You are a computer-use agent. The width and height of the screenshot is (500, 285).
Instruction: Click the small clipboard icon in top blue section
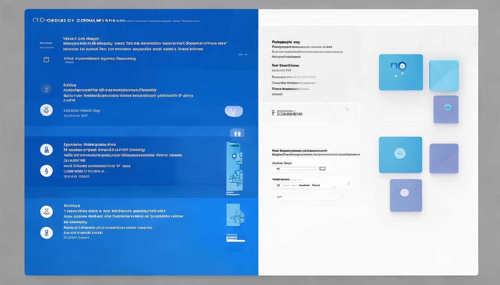pyautogui.click(x=46, y=59)
